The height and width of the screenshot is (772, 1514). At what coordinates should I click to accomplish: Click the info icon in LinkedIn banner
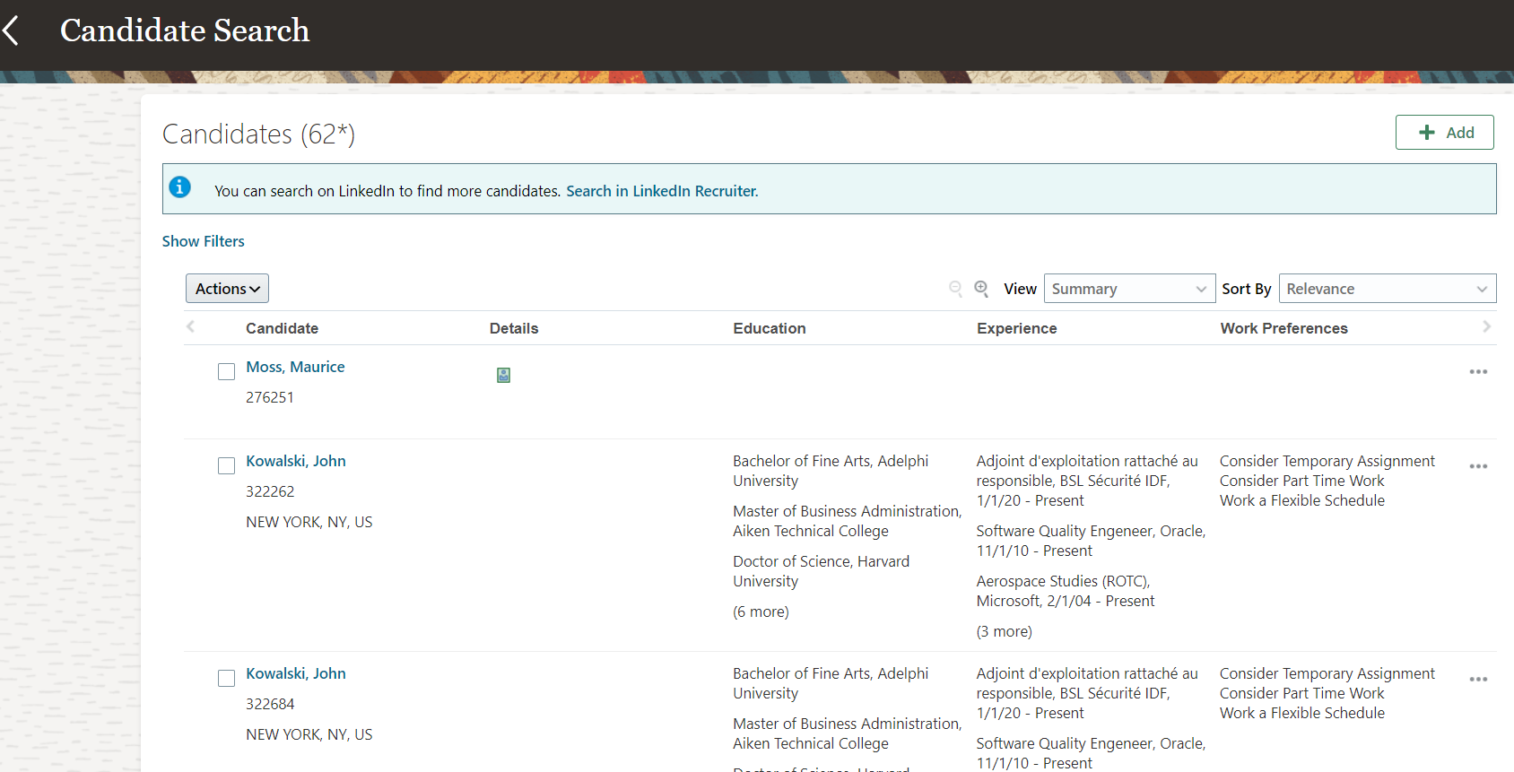click(x=180, y=186)
